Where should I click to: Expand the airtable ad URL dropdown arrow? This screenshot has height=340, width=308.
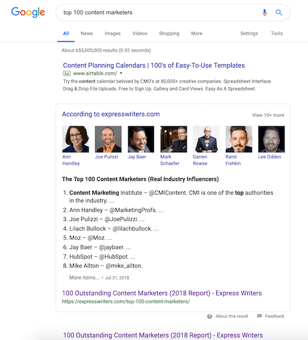pyautogui.click(x=121, y=73)
